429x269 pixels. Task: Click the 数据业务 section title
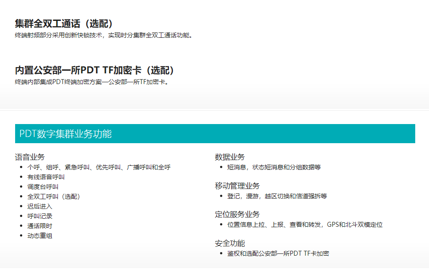230,157
